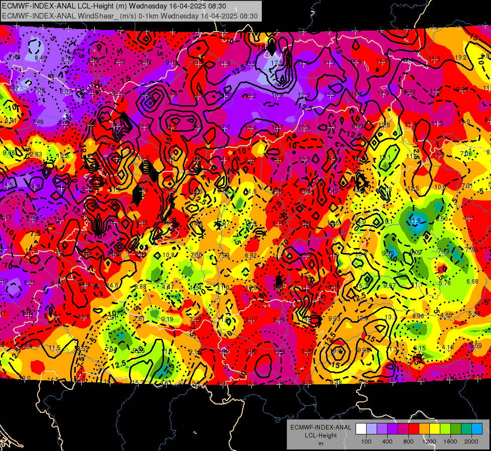Click the LCL-Height legend title
This screenshot has height=451, width=491.
[x=320, y=435]
